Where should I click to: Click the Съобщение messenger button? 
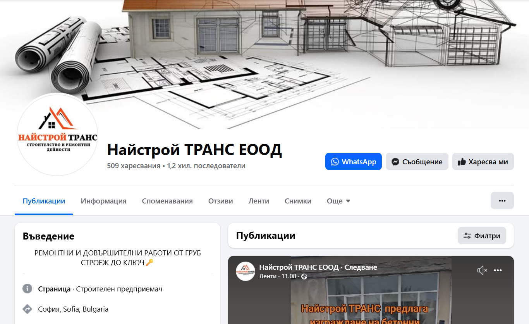(417, 162)
